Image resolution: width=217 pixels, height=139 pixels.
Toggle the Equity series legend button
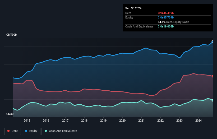31,131
